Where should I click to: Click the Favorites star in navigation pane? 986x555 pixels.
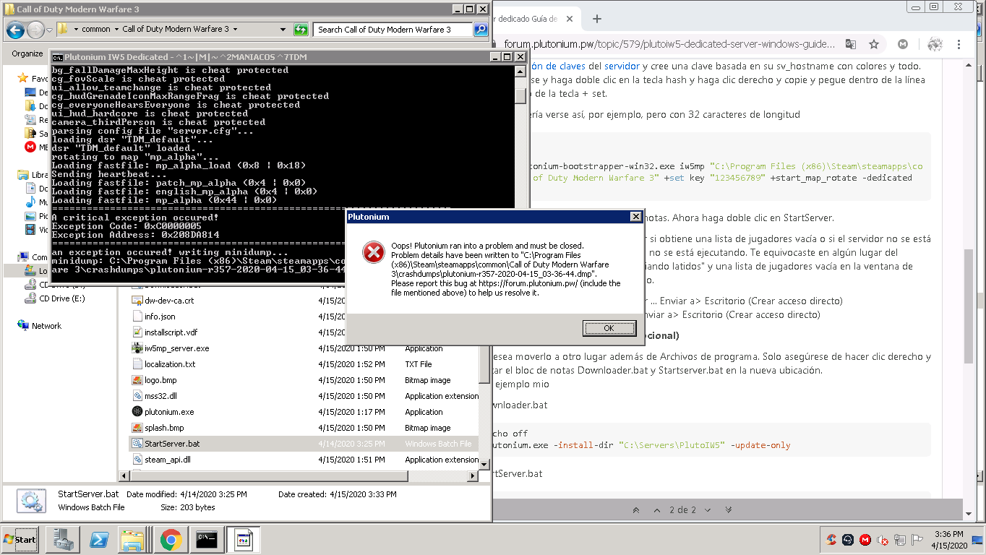[x=23, y=79]
